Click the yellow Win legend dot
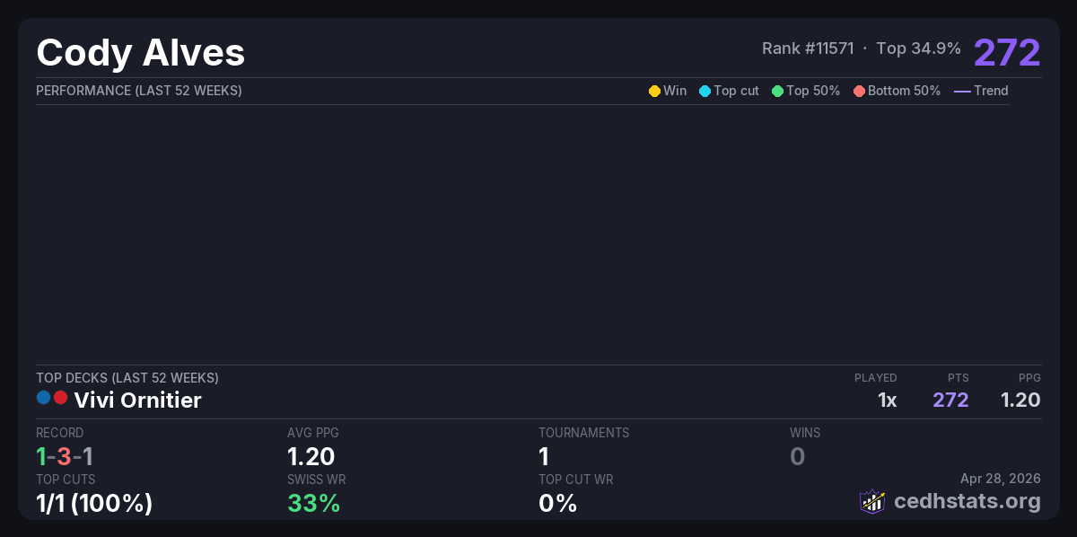This screenshot has height=537, width=1077. click(654, 91)
